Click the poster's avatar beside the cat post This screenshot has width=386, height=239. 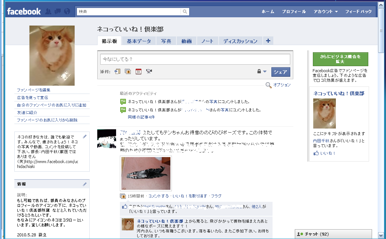pos(107,139)
